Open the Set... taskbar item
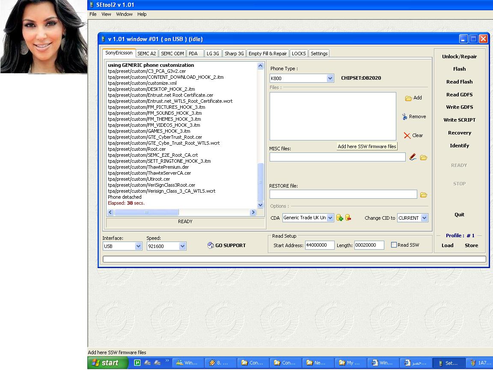The width and height of the screenshot is (493, 370). 448,363
